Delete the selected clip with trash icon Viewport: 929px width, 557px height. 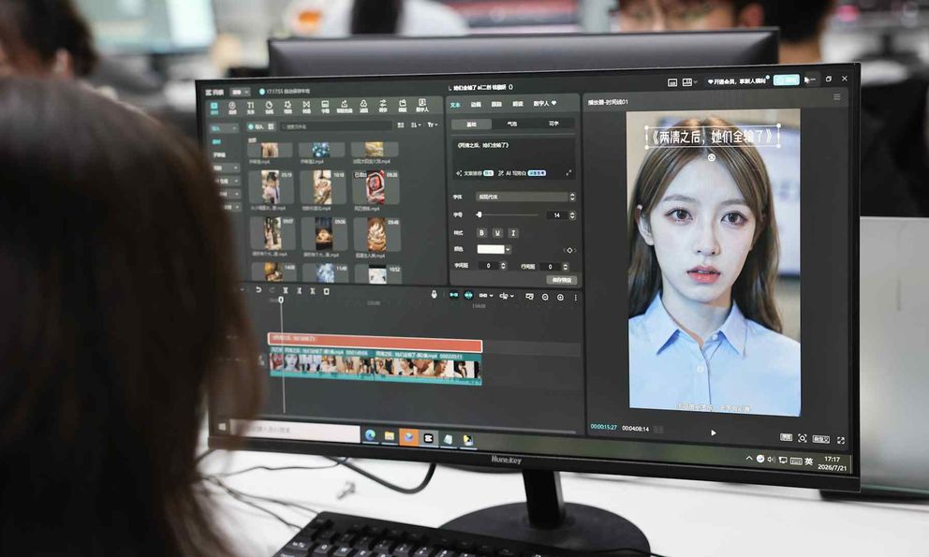pos(326,291)
